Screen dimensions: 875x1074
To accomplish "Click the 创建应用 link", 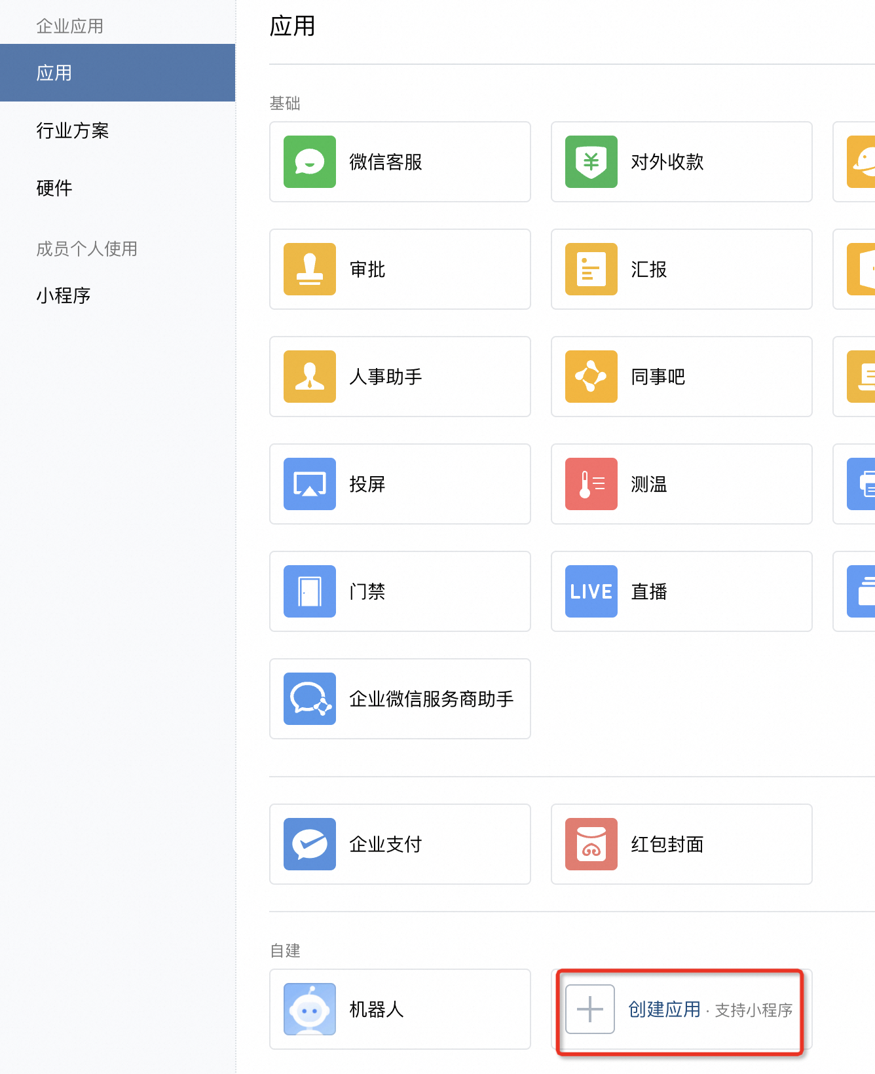I will point(665,1009).
